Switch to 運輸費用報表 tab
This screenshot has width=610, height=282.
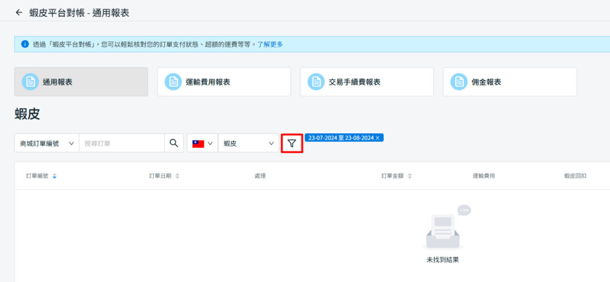tap(224, 82)
